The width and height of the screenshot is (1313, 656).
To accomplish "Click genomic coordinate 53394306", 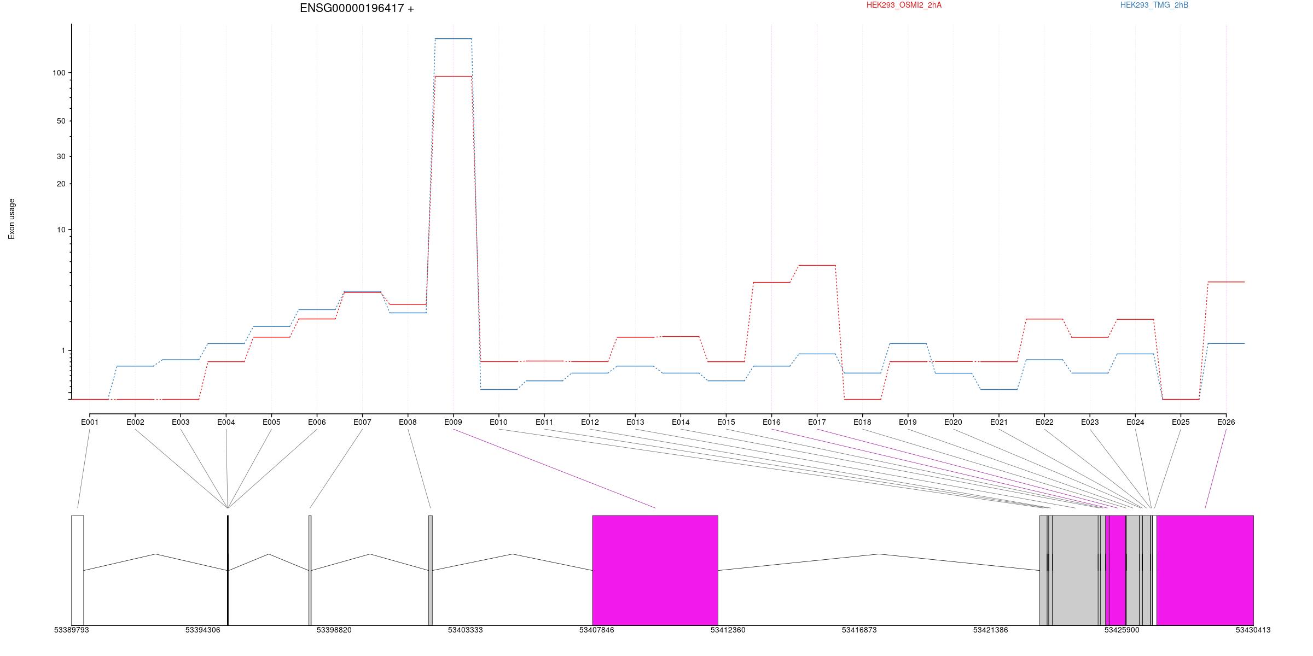I will click(x=203, y=630).
